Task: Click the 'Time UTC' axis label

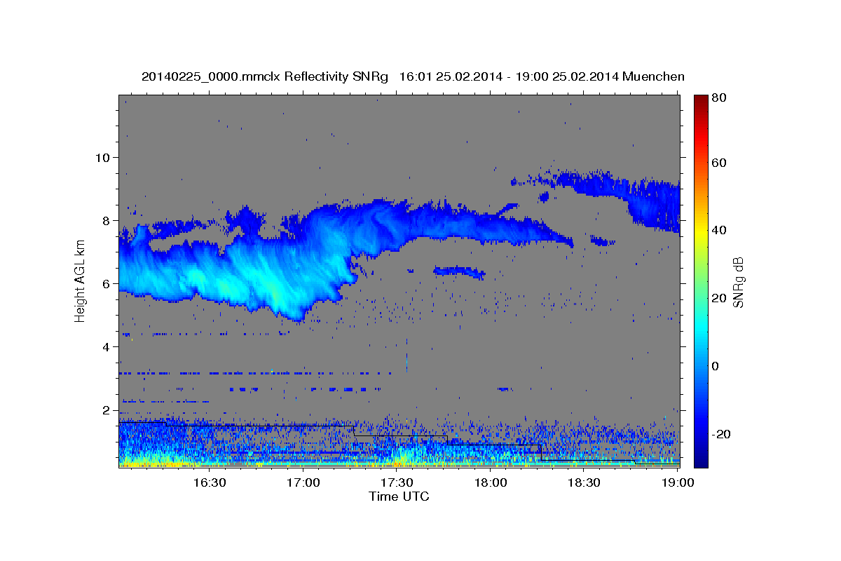Action: coord(399,496)
